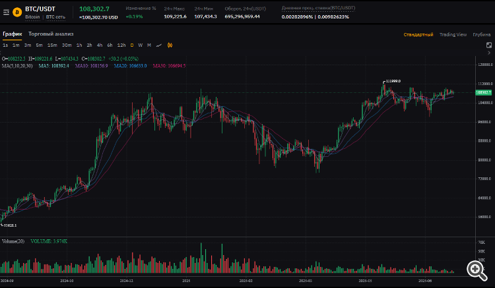The width and height of the screenshot is (495, 288).
Task: Expand chart to fullscreen icon
Action: click(489, 45)
